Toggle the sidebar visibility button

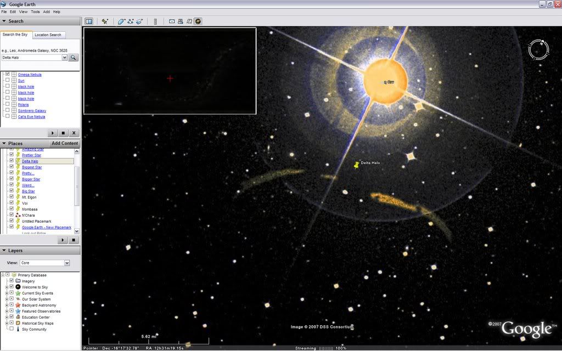coord(88,21)
